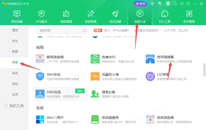Click the 安全快速,一键升级Win11 description
The image size is (206, 130).
[63, 122]
